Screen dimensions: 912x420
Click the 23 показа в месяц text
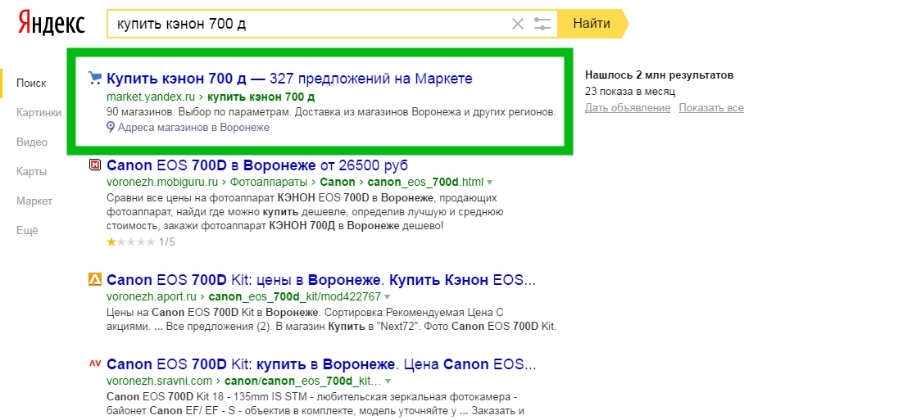(x=630, y=92)
